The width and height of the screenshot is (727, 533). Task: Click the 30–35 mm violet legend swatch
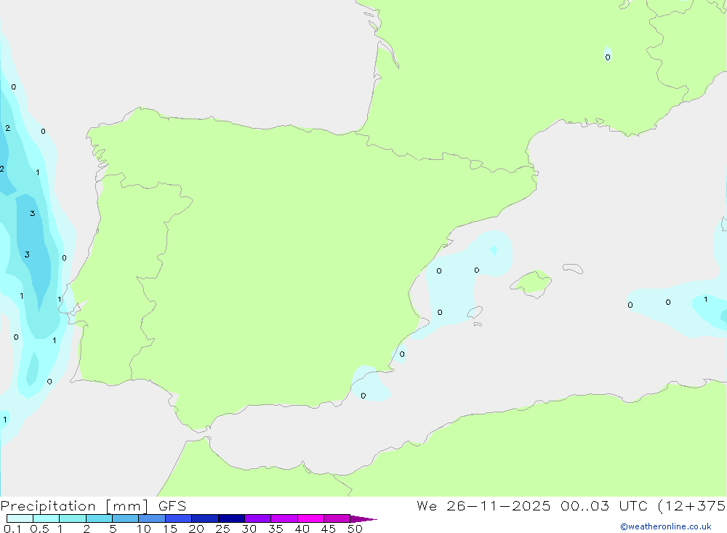point(258,518)
